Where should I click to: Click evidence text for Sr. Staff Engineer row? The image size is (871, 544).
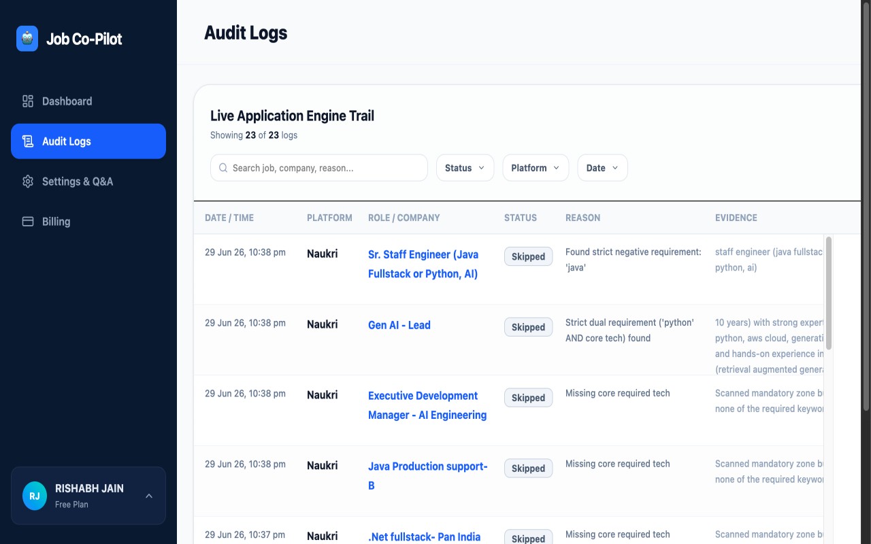(769, 260)
